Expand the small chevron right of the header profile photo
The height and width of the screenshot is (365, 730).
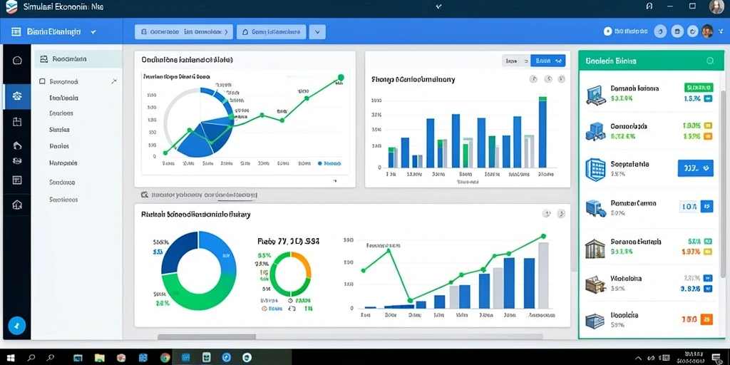click(720, 31)
